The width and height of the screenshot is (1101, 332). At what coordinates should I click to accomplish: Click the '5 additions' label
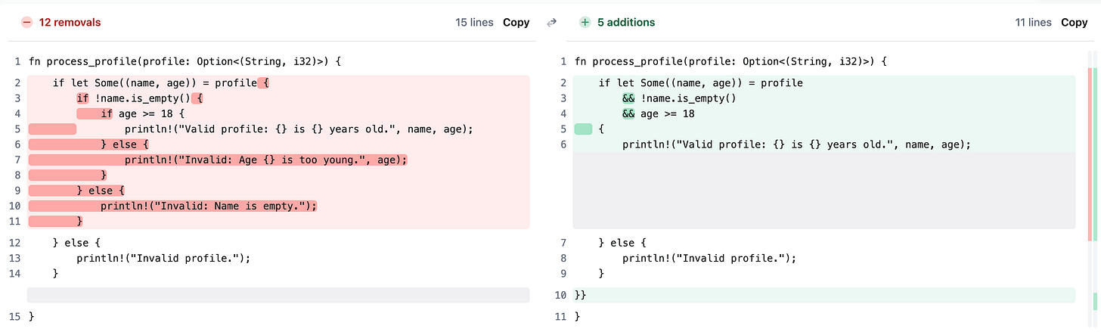626,23
